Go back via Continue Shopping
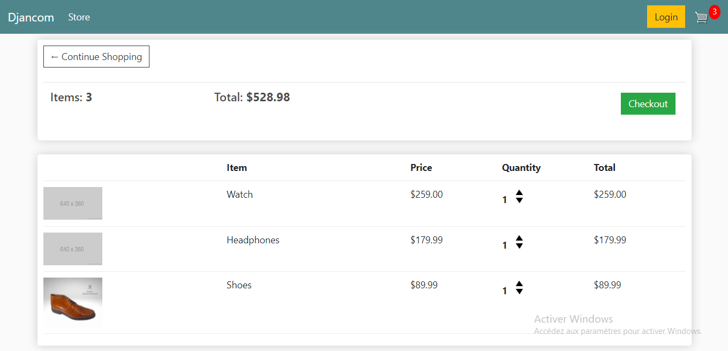The height and width of the screenshot is (351, 728). (x=96, y=57)
